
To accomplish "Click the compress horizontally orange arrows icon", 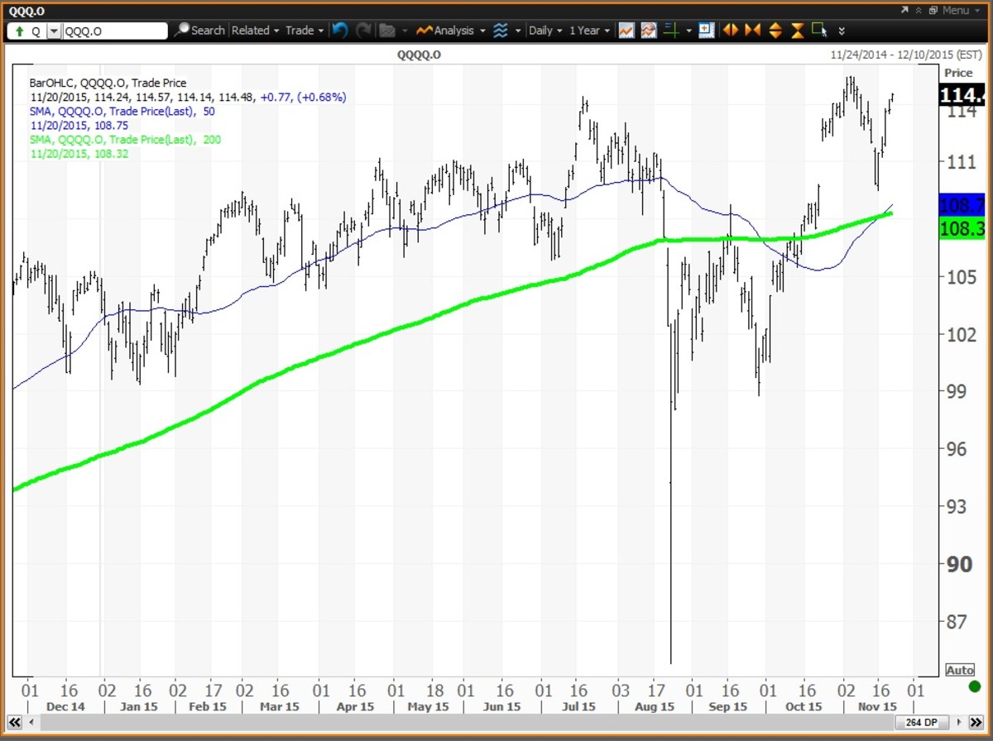I will tap(752, 31).
